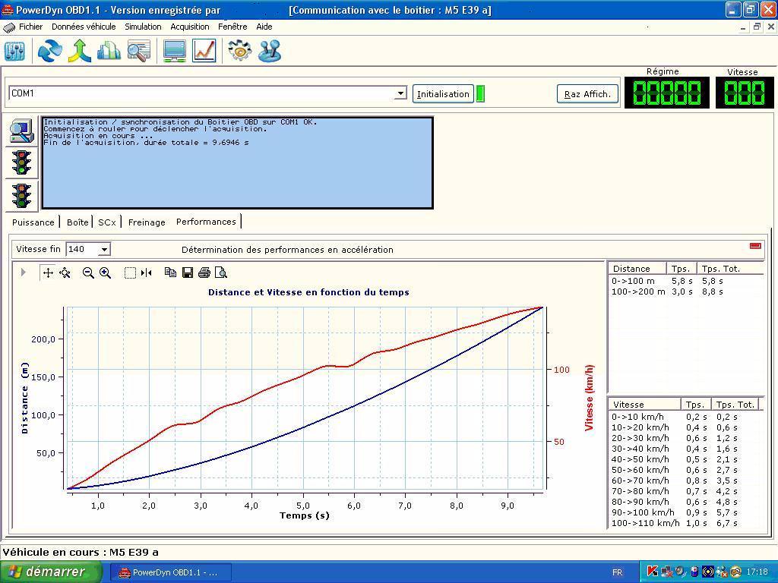Viewport: 778px width, 583px height.
Task: Click the Raz Affich. button
Action: pos(587,93)
